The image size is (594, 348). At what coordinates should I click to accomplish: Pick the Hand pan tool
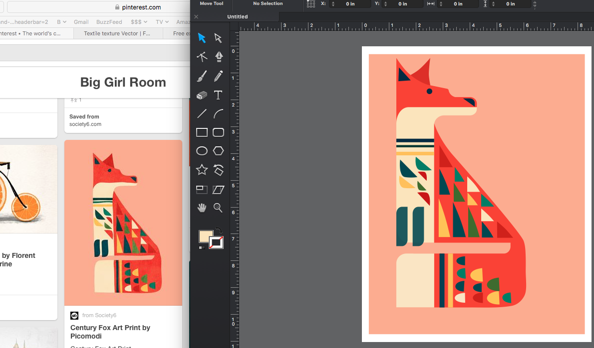tap(202, 208)
